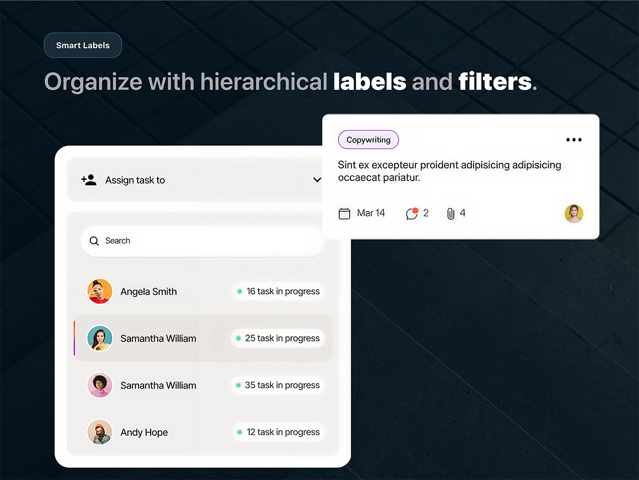639x480 pixels.
Task: Toggle selection of Samantha William with 25 tasks
Action: tap(158, 338)
